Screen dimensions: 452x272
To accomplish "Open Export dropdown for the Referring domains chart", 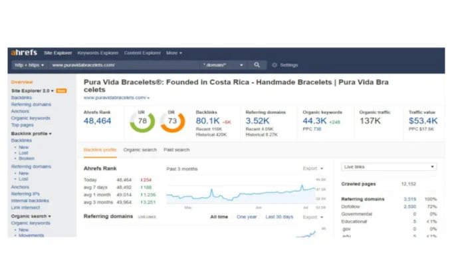I will (313, 217).
